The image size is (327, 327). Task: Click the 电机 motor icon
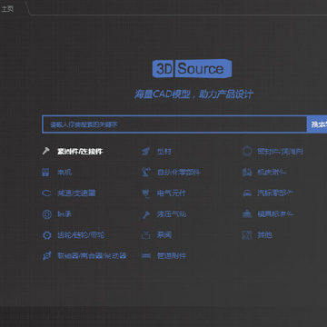[45, 173]
